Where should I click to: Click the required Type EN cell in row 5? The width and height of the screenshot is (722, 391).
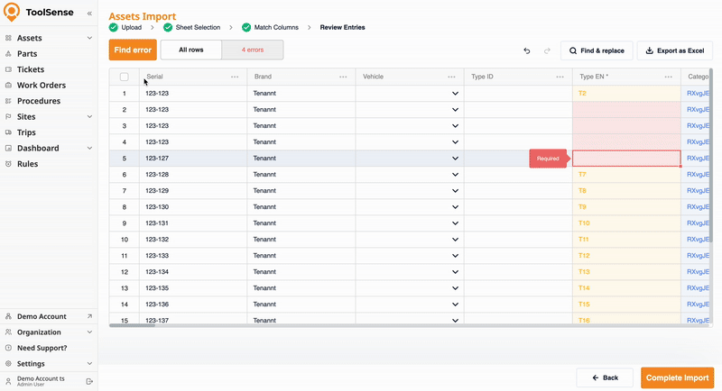click(x=626, y=159)
